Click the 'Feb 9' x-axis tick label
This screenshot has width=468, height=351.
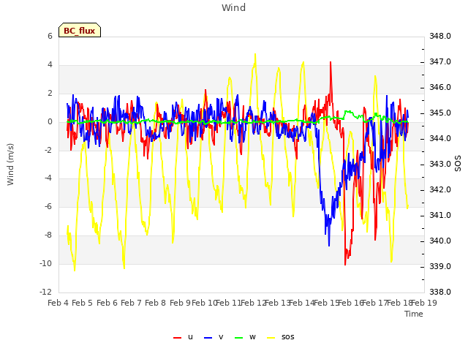(x=180, y=303)
